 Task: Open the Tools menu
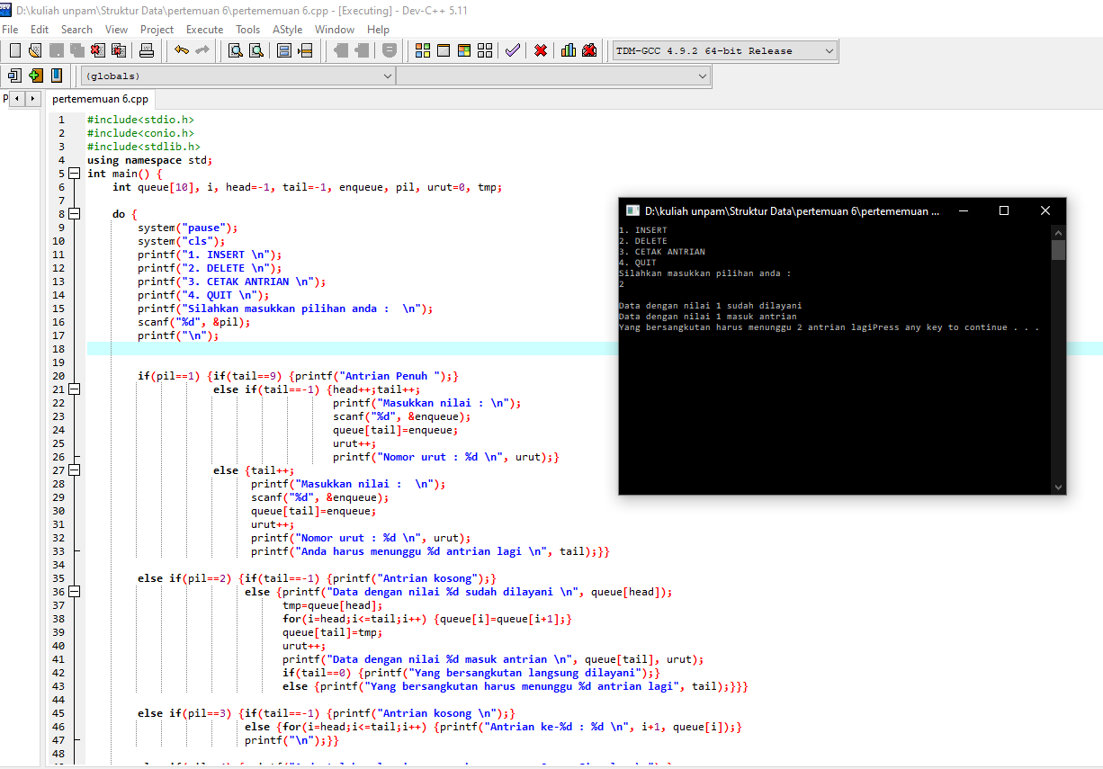click(x=248, y=30)
